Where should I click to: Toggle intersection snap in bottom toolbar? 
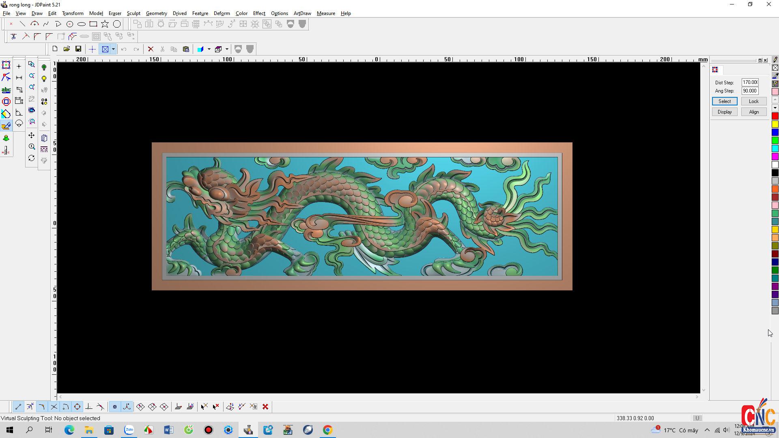pyautogui.click(x=54, y=407)
